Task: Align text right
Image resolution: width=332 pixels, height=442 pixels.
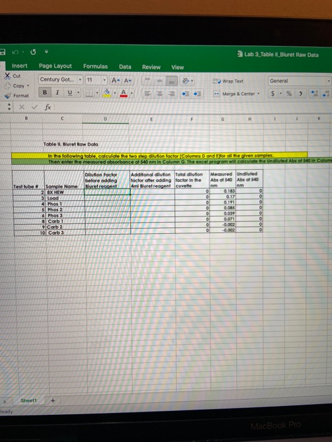Action: pyautogui.click(x=172, y=93)
